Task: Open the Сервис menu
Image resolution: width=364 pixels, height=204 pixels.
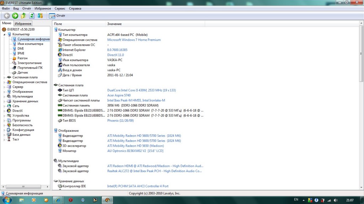Action: 60,8
